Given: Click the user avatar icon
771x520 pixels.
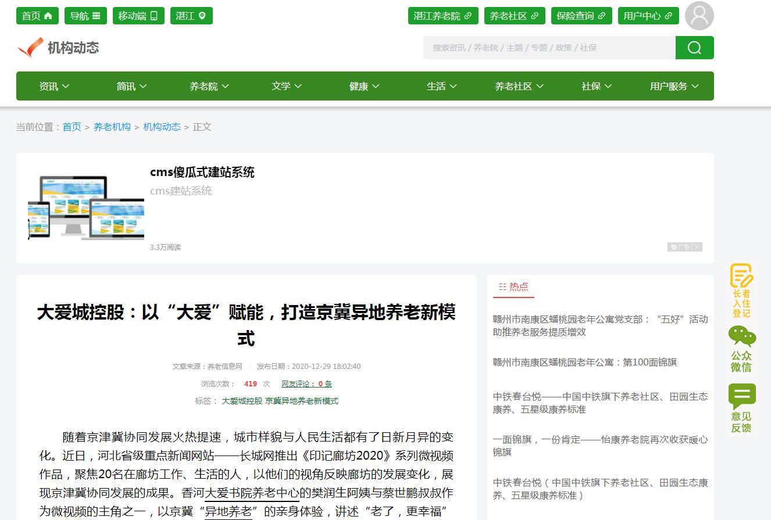Looking at the screenshot, I should point(699,16).
